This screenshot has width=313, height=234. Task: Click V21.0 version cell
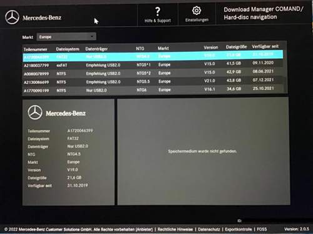210,81
